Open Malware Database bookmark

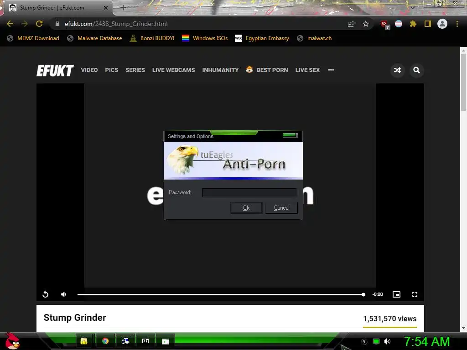point(95,38)
